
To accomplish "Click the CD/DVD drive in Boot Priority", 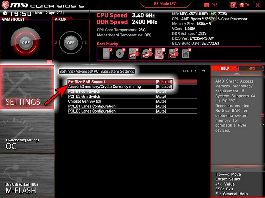I will pyautogui.click(x=120, y=53).
